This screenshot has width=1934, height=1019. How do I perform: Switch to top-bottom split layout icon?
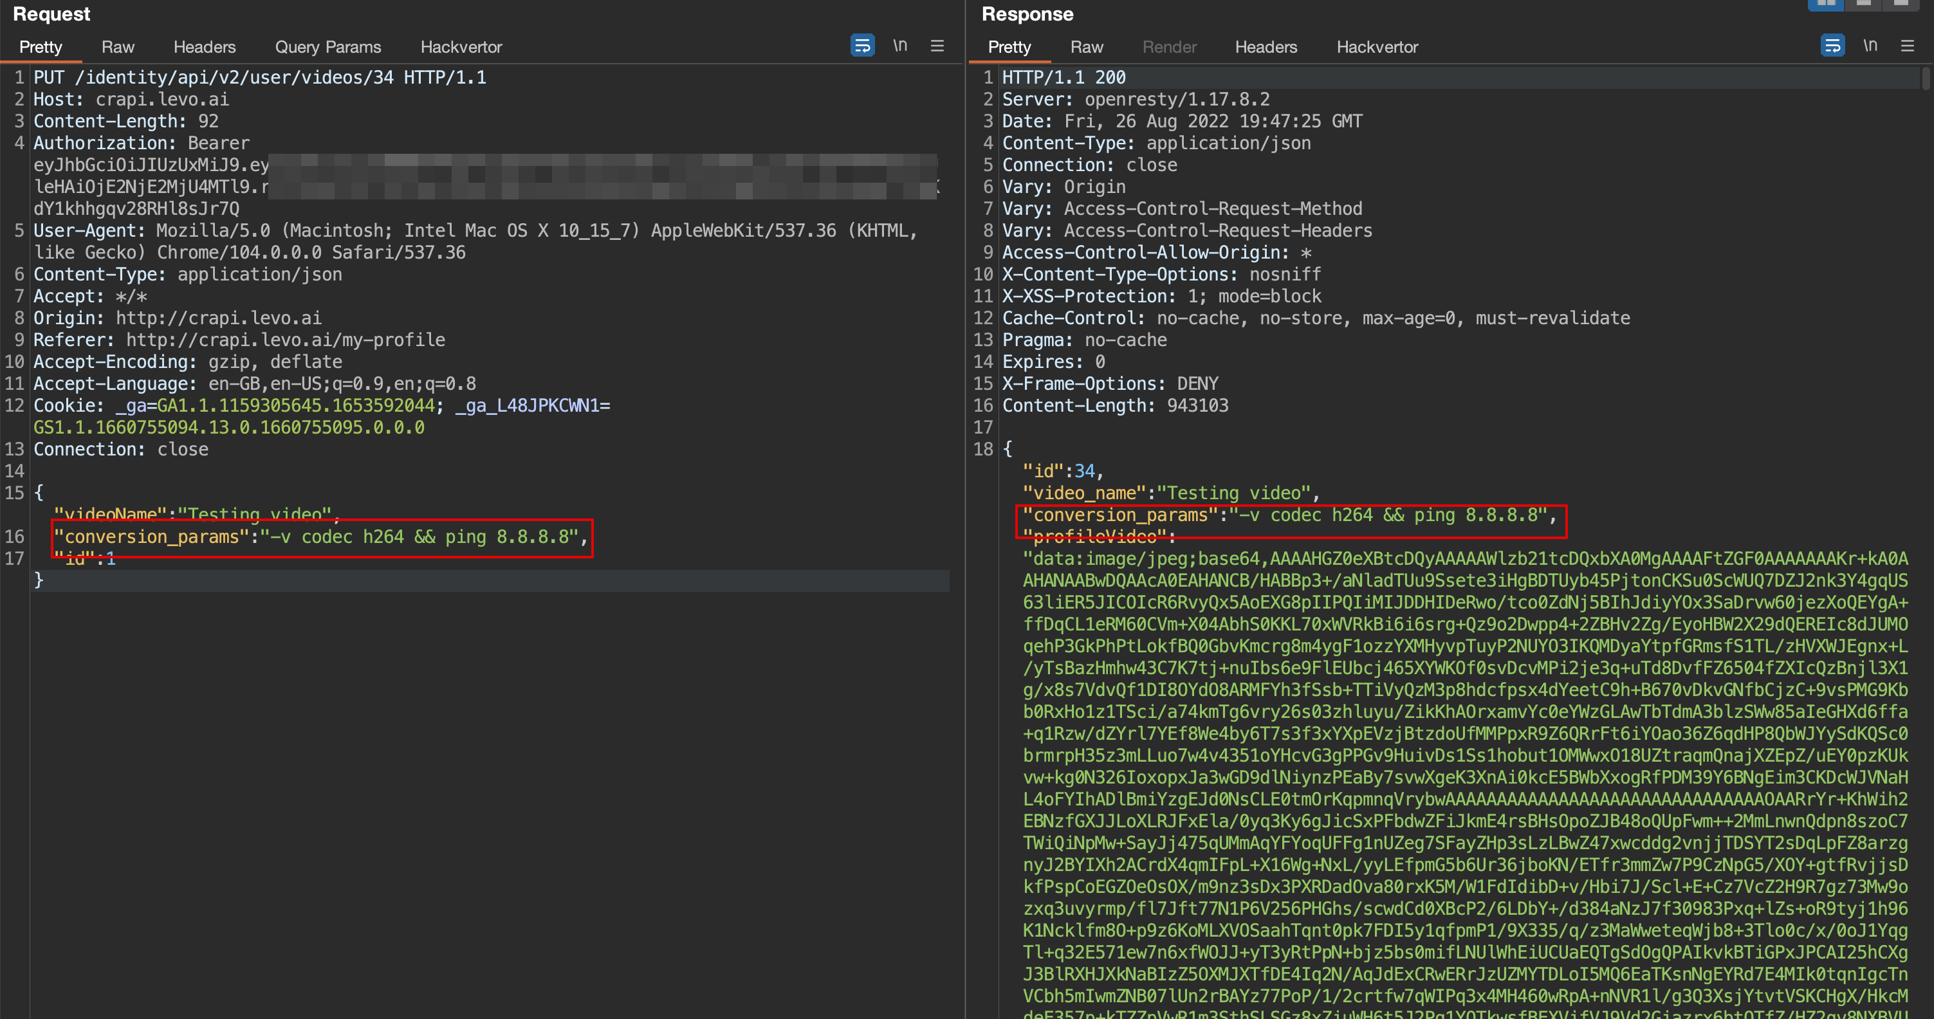[x=1863, y=4]
